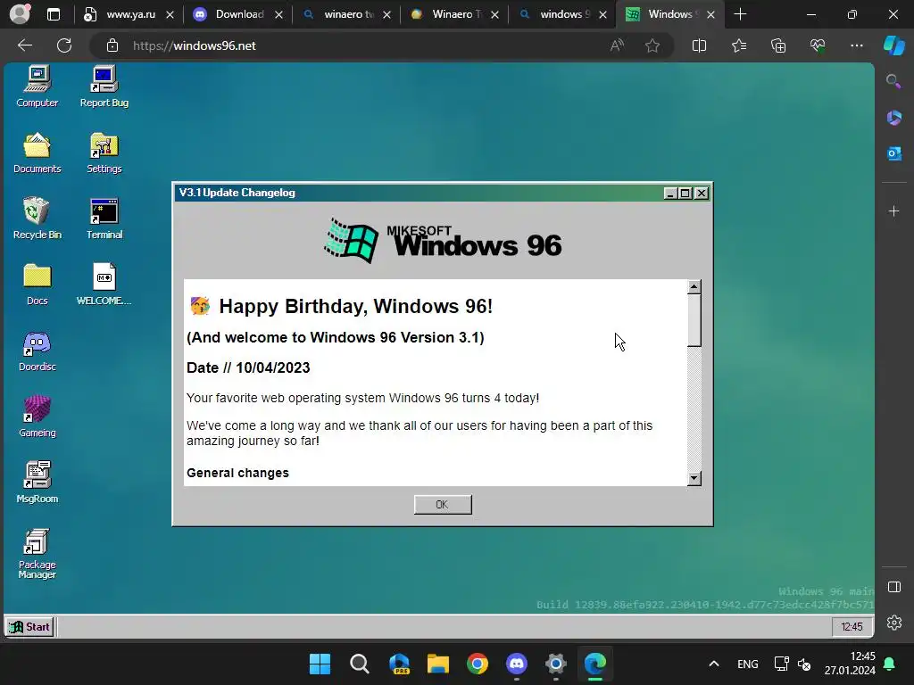The width and height of the screenshot is (914, 685).
Task: Open the Outlook sidebar app
Action: 893,153
